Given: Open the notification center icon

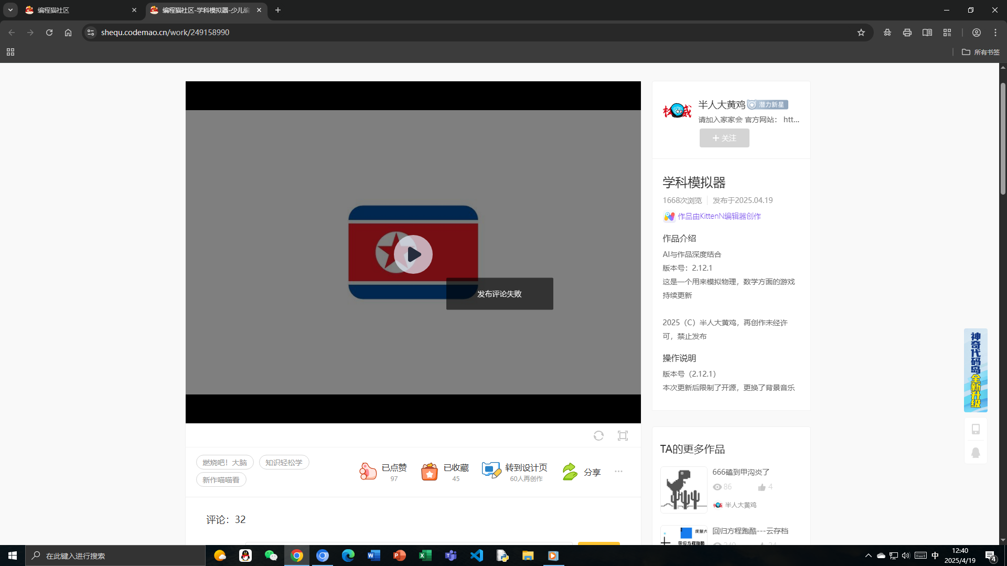Looking at the screenshot, I should [x=991, y=556].
